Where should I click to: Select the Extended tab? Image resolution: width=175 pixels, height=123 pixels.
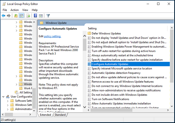coord(45,115)
